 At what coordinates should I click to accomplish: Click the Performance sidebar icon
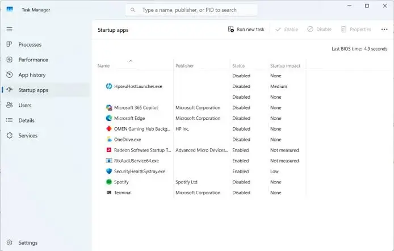9,60
